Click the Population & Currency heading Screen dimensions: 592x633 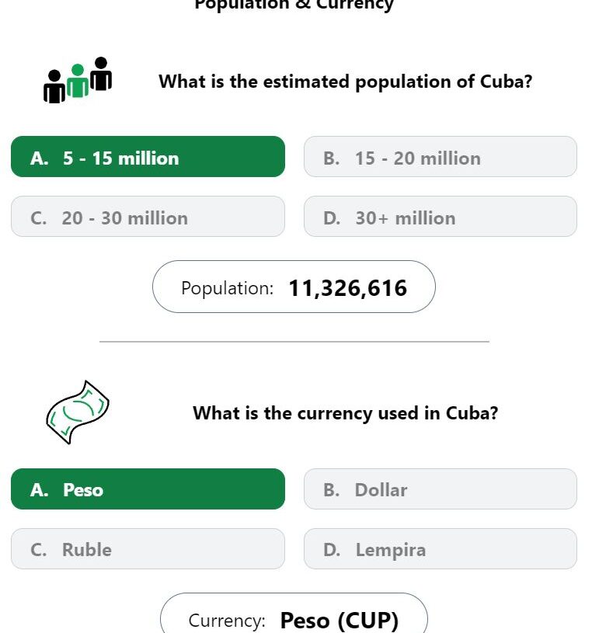coord(294,5)
